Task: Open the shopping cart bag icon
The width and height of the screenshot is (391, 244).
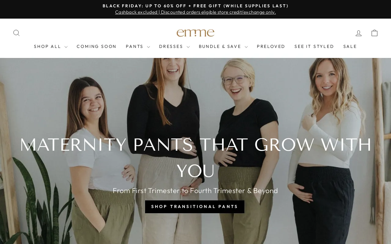Action: coord(375,33)
